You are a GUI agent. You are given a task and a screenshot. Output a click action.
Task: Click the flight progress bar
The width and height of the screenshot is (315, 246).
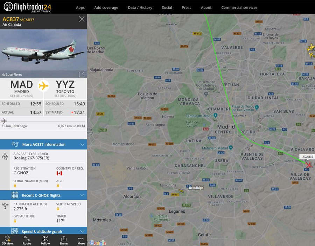point(43,121)
